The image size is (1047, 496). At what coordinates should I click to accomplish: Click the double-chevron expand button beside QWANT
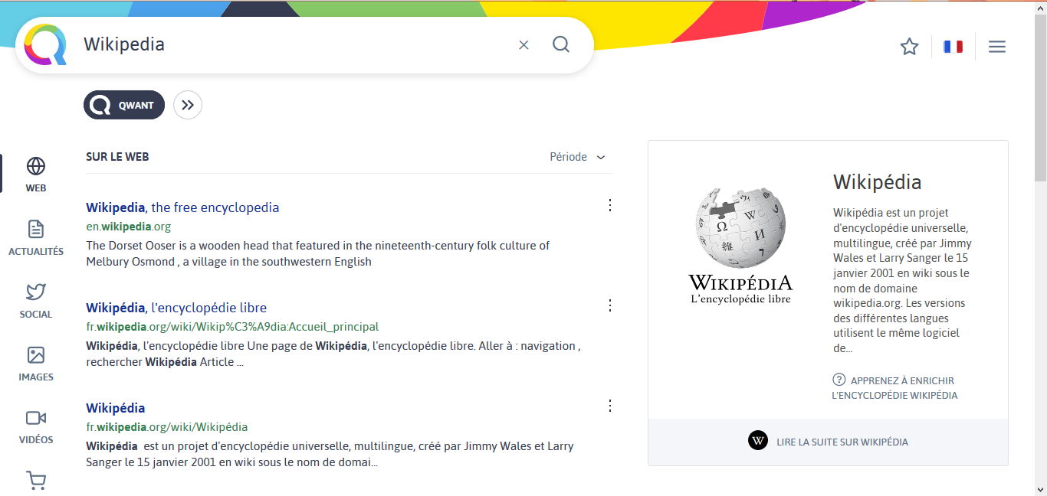(x=188, y=105)
